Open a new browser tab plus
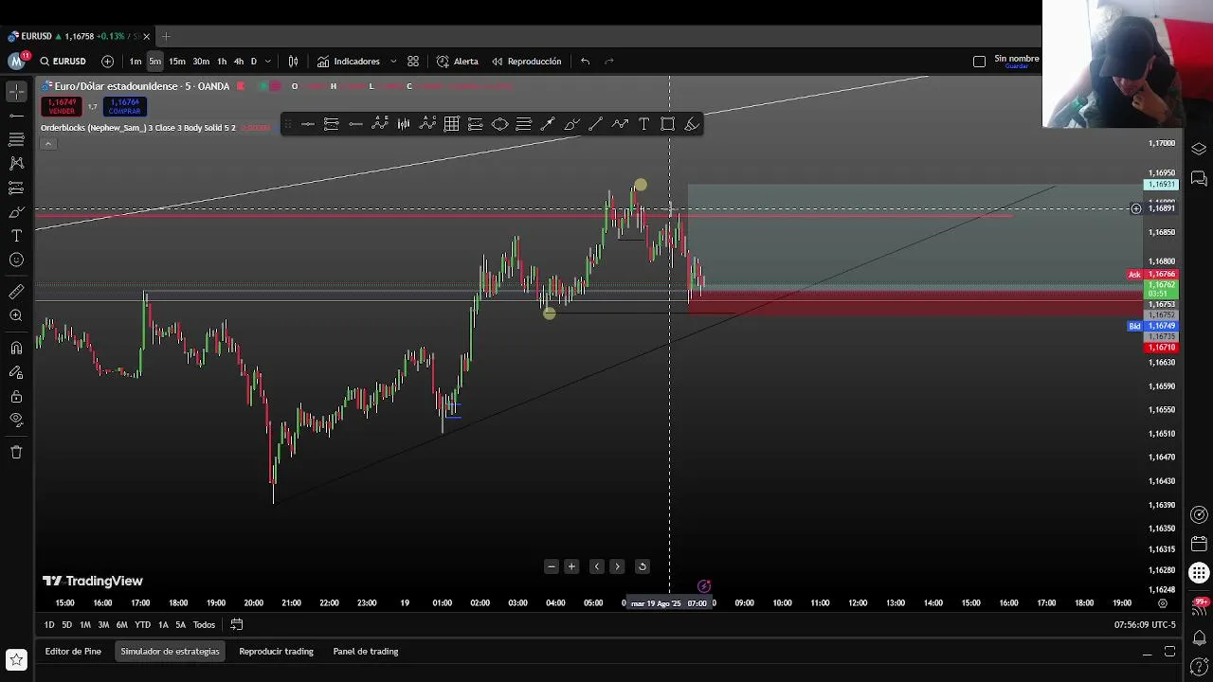 pyautogui.click(x=166, y=36)
